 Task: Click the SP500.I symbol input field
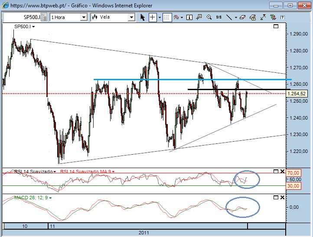(x=22, y=17)
